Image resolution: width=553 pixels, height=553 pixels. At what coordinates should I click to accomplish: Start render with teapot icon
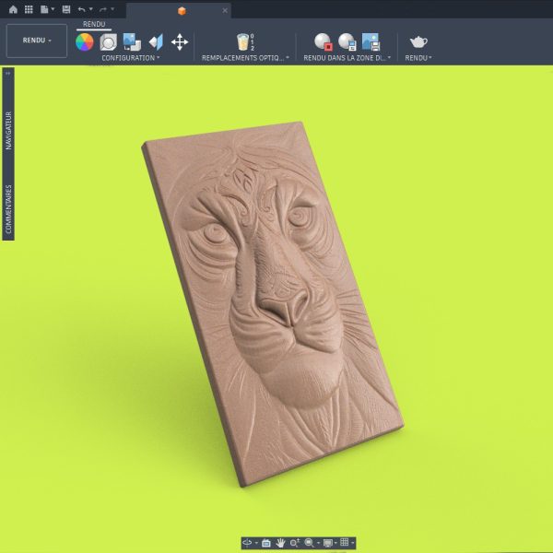(x=418, y=42)
